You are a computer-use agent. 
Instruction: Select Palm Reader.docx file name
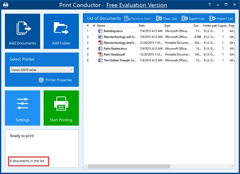tap(115, 48)
